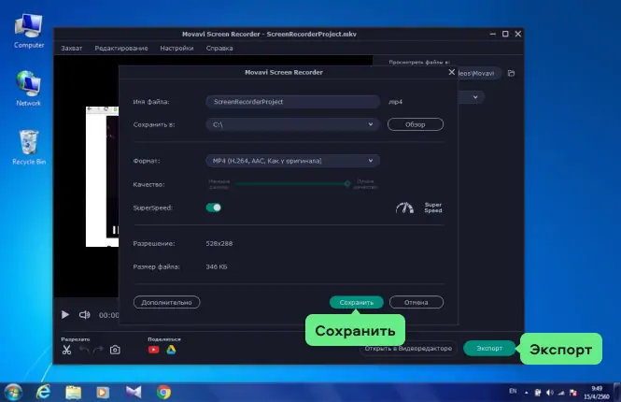Click the Сохранить button
The height and width of the screenshot is (402, 621).
click(x=357, y=302)
